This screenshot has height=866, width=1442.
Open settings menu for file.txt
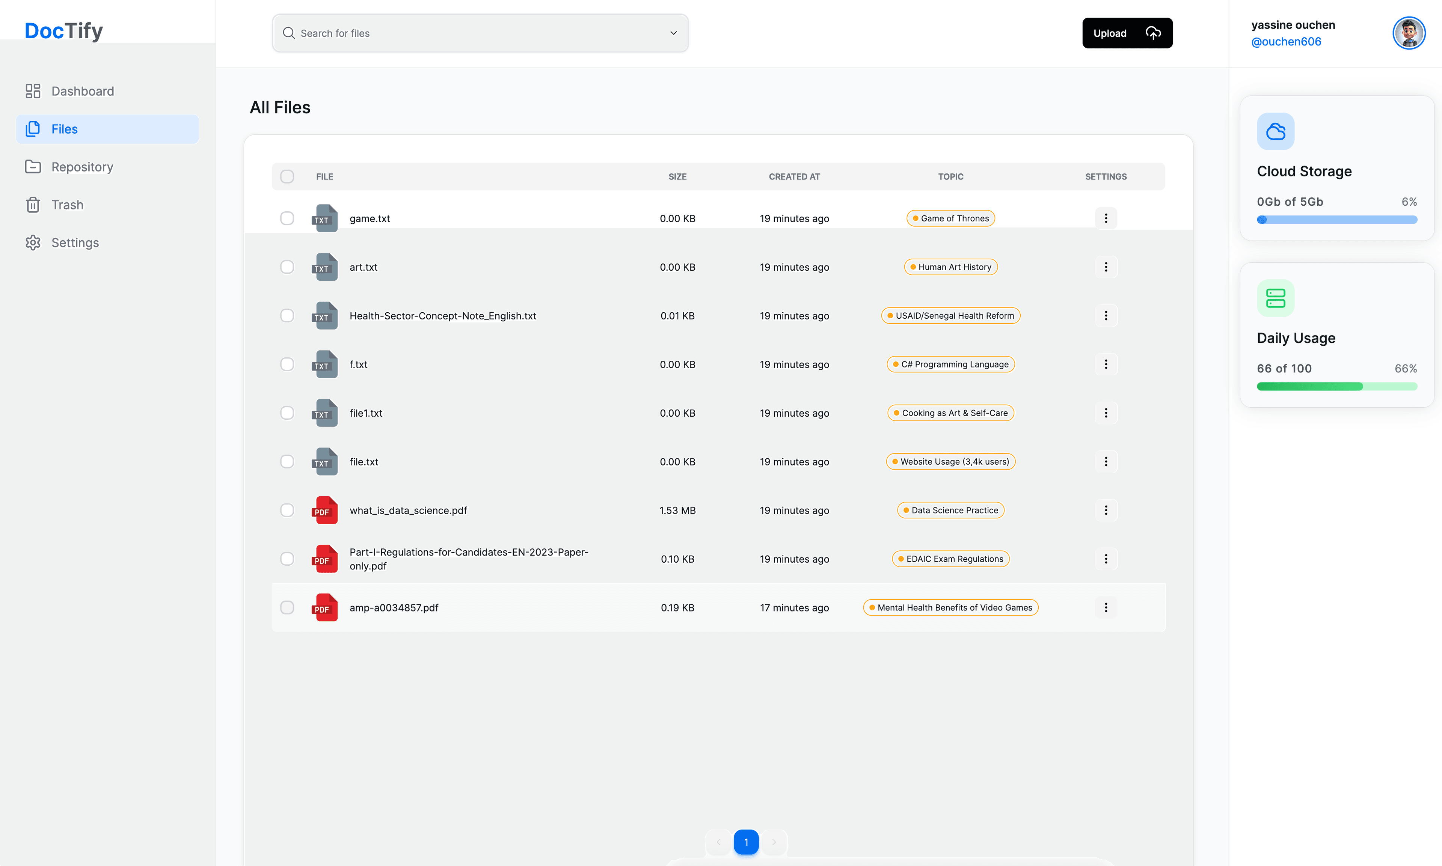[1106, 462]
